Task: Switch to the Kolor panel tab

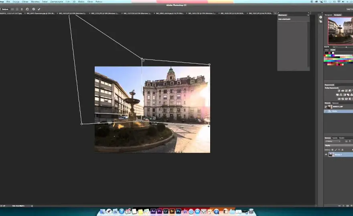Action: coord(327,50)
